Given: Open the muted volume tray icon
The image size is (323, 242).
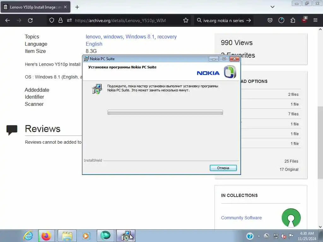Looking at the screenshot, I should [284, 236].
